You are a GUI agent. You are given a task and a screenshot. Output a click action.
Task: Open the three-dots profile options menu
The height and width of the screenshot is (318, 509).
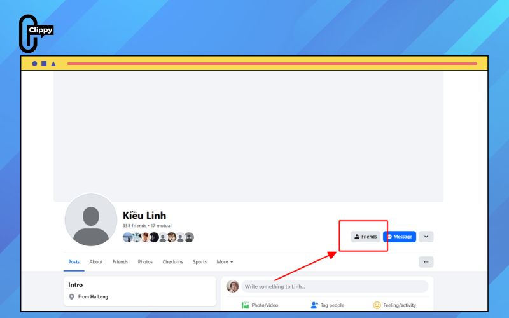tap(426, 262)
